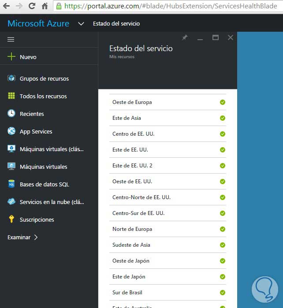This screenshot has height=308, width=283.
Task: Toggle the hamburger sidebar menu
Action: [11, 39]
